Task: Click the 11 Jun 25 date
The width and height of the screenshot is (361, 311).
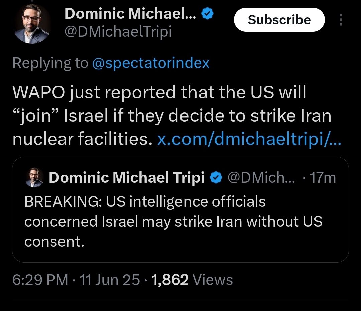Action: (110, 280)
